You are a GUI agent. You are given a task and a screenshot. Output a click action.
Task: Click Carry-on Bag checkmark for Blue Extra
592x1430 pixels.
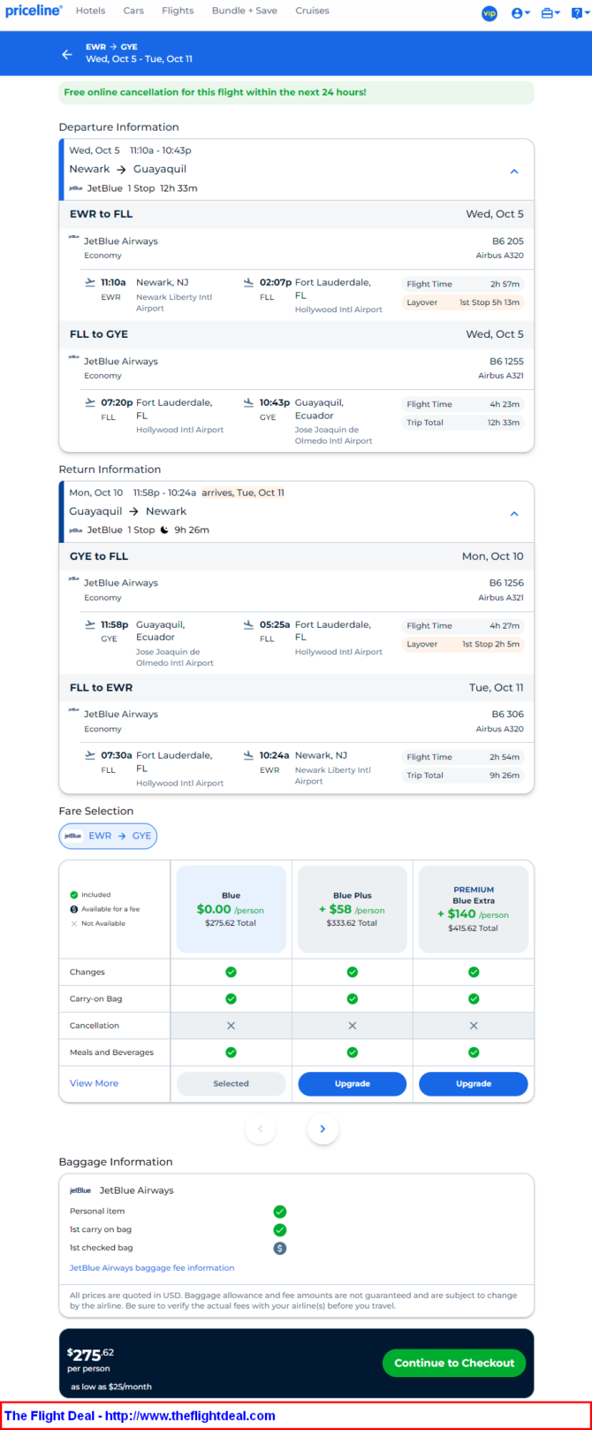click(x=474, y=998)
